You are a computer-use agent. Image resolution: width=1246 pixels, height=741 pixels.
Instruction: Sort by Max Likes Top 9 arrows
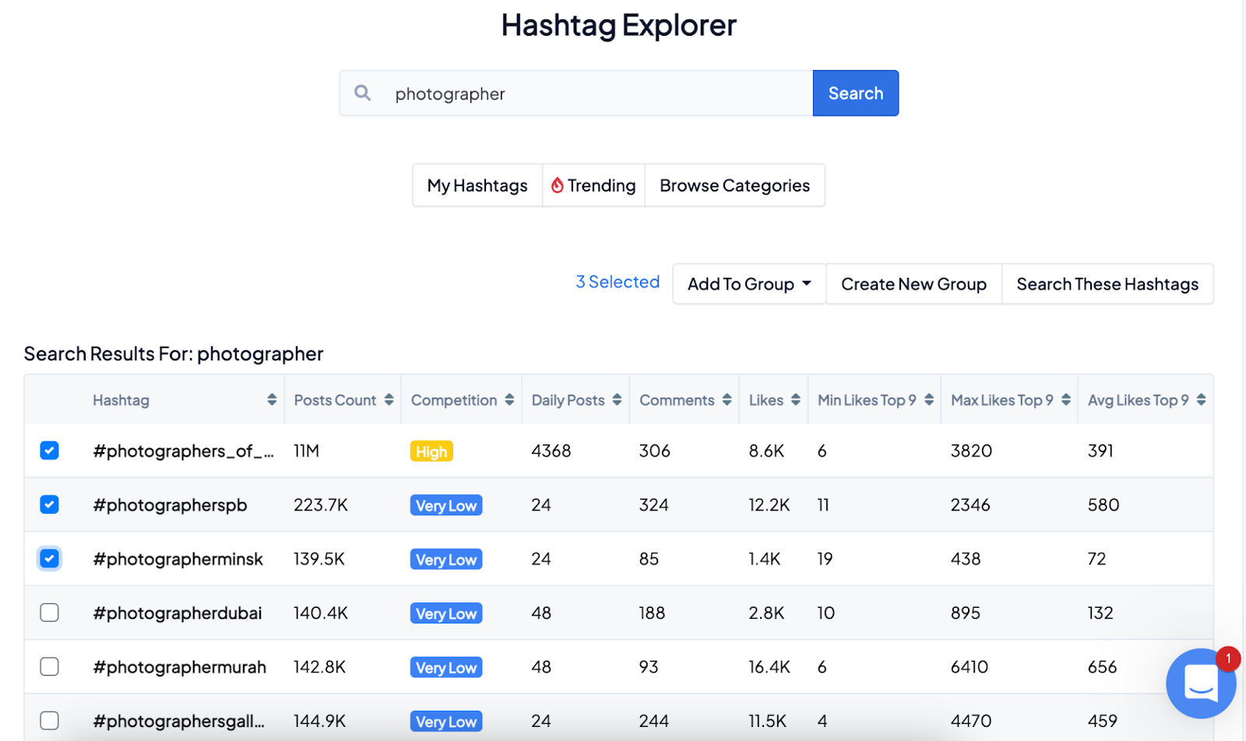click(x=1065, y=400)
